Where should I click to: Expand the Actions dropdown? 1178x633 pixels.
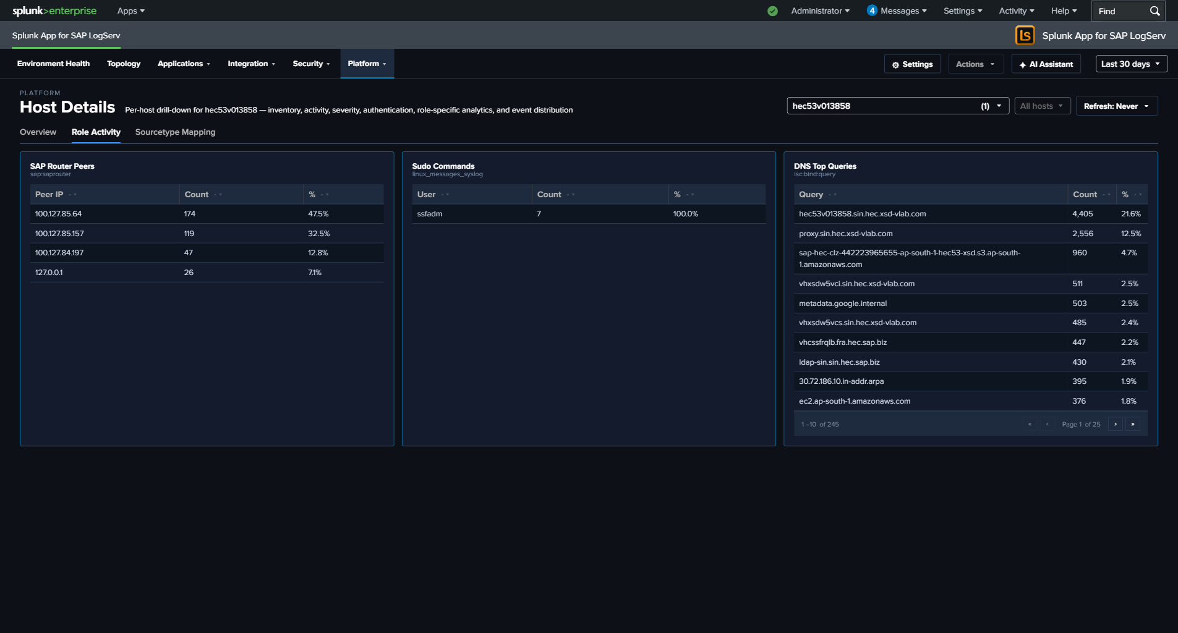point(976,64)
